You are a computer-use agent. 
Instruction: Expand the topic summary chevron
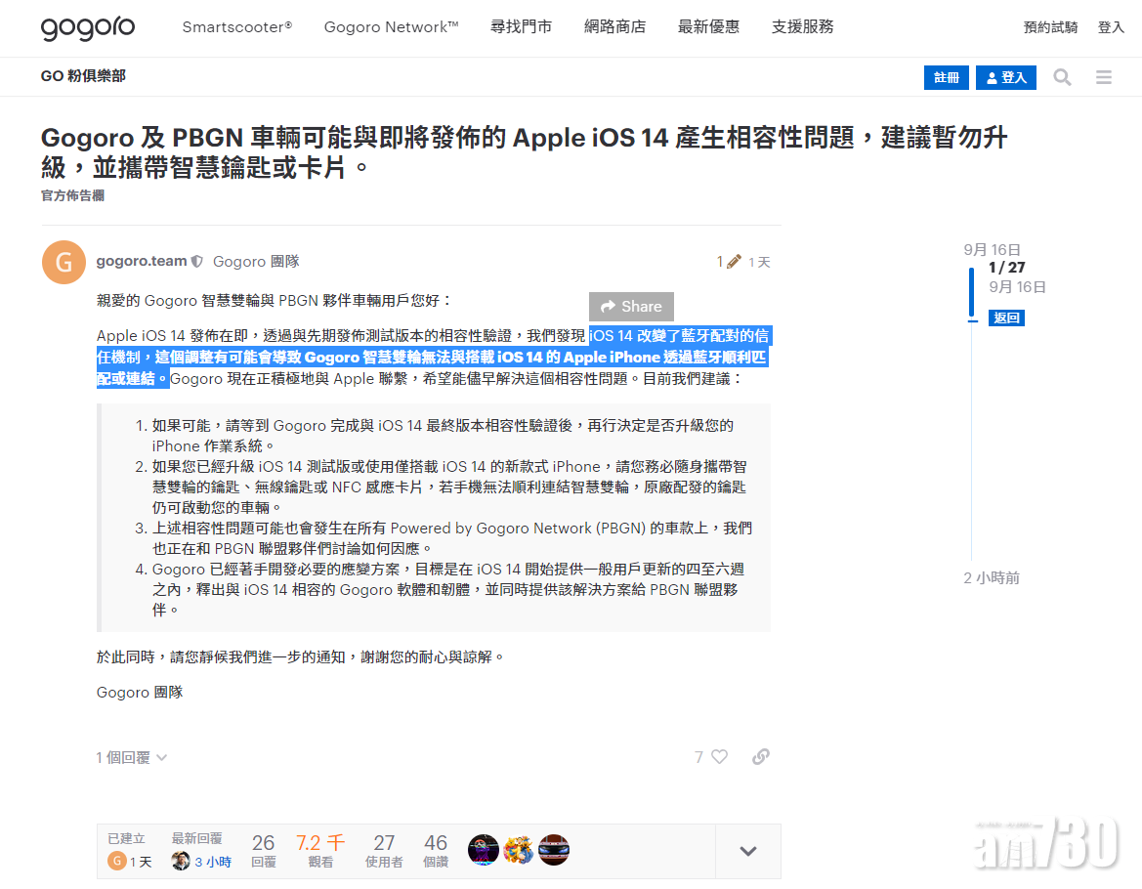click(747, 851)
